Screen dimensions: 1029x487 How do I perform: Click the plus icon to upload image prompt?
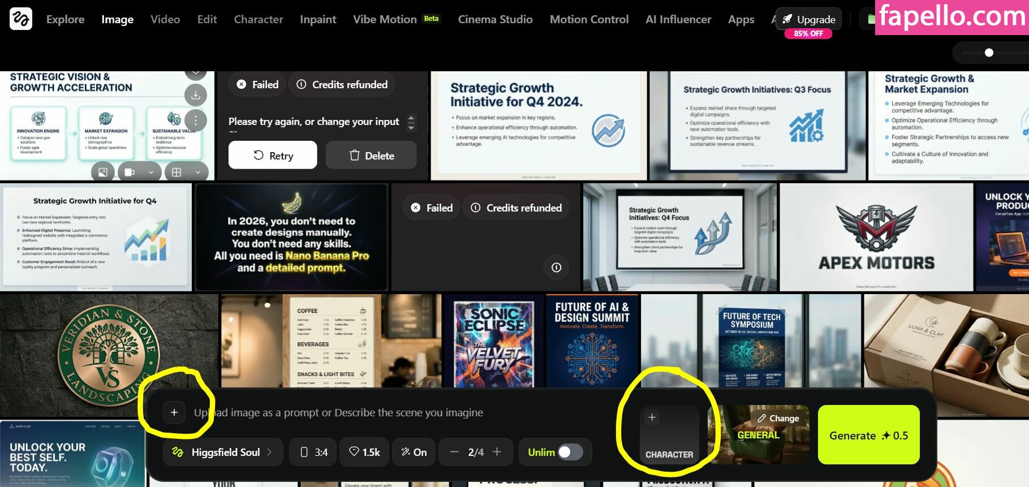[x=174, y=413]
